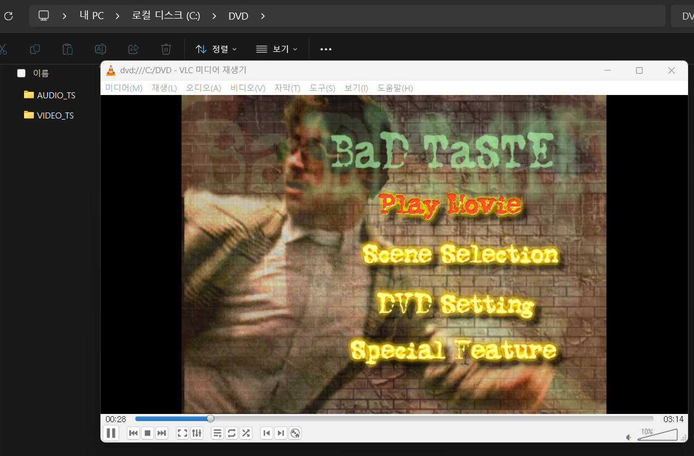Toggle loop repeat mode
694x456 pixels.
pyautogui.click(x=232, y=433)
